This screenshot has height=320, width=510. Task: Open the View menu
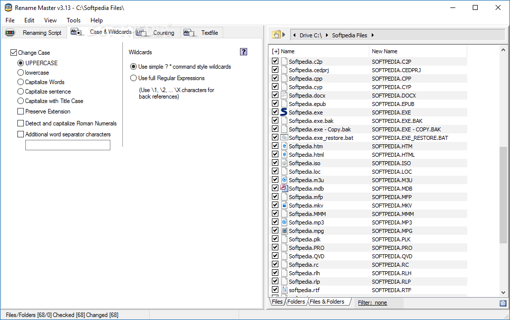click(x=50, y=20)
